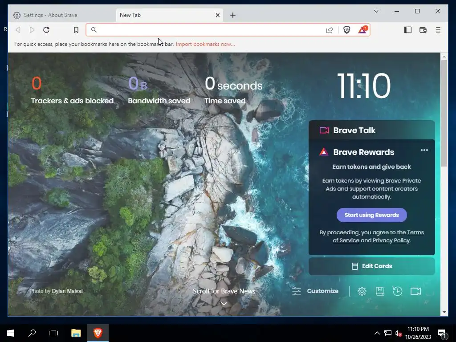Open the Brave Wallet icon
The width and height of the screenshot is (456, 342).
[423, 30]
